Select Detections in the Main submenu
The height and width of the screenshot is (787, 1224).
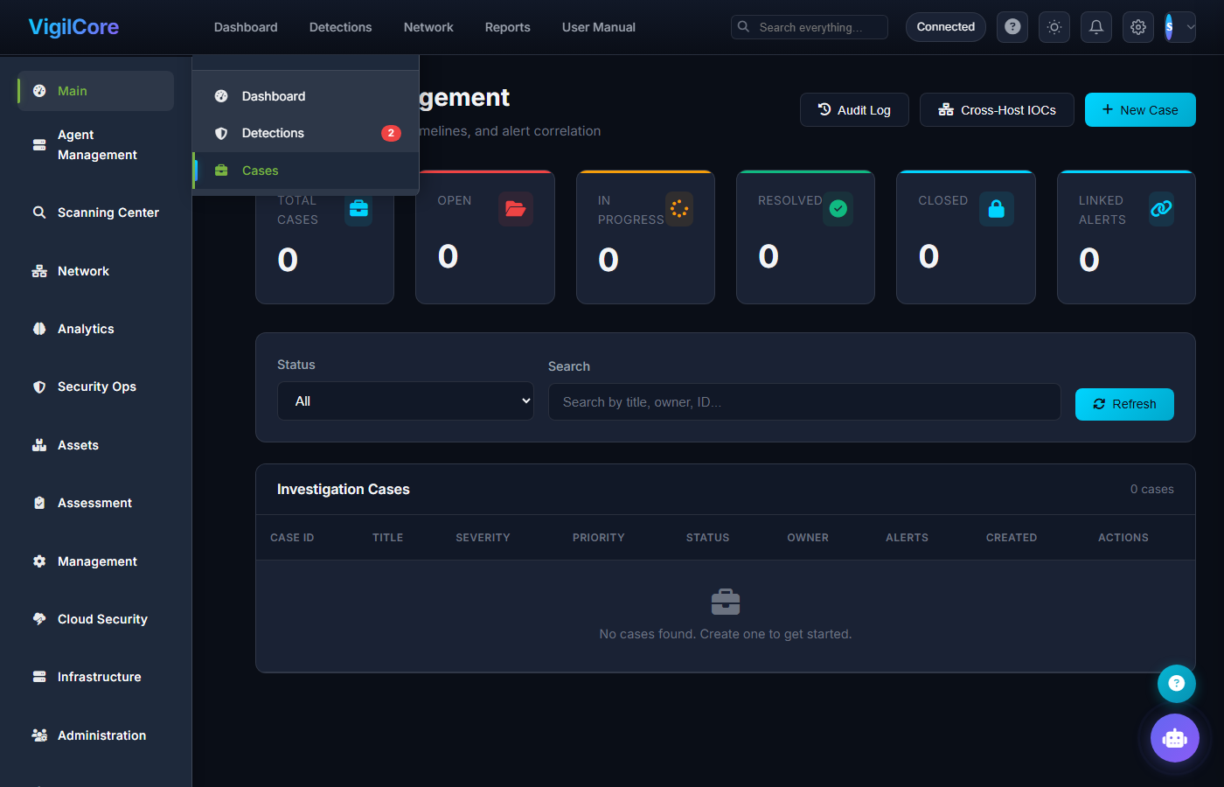[306, 133]
